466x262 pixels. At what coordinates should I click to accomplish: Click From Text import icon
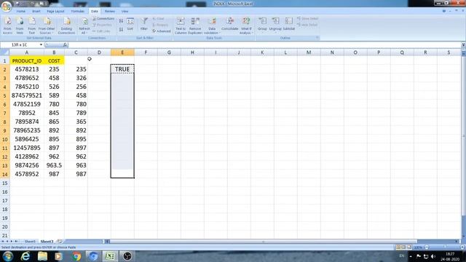[32, 25]
